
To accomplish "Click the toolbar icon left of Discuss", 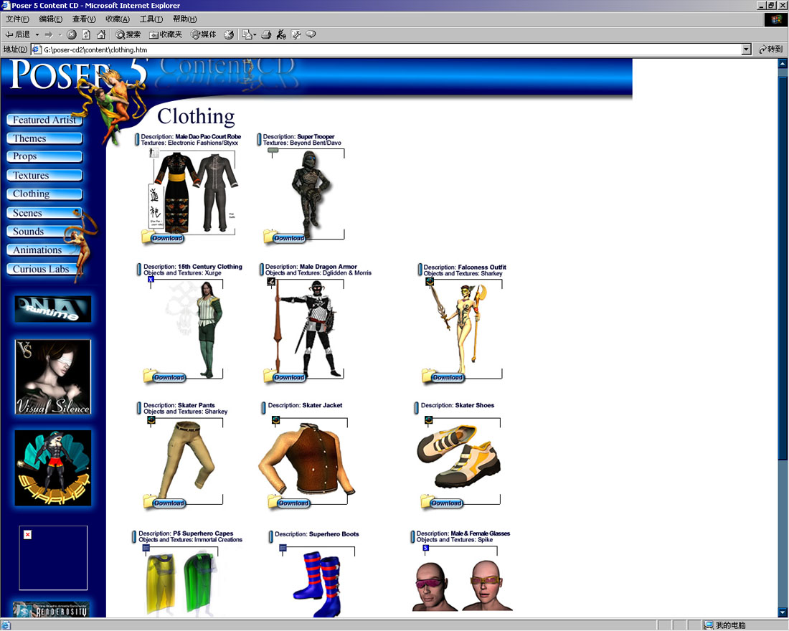I will point(296,34).
